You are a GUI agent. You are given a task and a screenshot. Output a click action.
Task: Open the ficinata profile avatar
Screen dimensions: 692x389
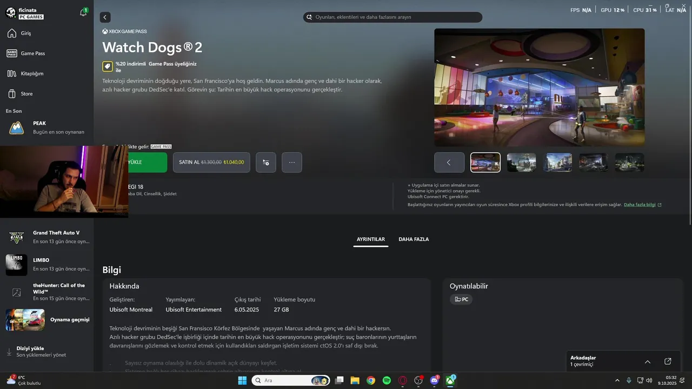point(11,13)
